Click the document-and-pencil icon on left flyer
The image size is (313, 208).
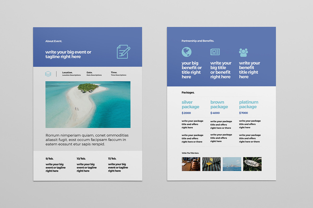tap(123, 52)
